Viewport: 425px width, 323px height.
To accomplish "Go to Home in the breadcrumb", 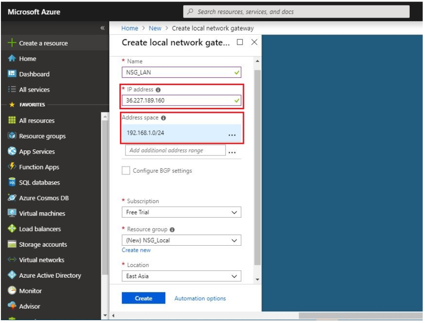I will point(130,28).
